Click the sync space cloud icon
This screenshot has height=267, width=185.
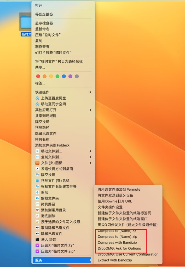[37, 104]
